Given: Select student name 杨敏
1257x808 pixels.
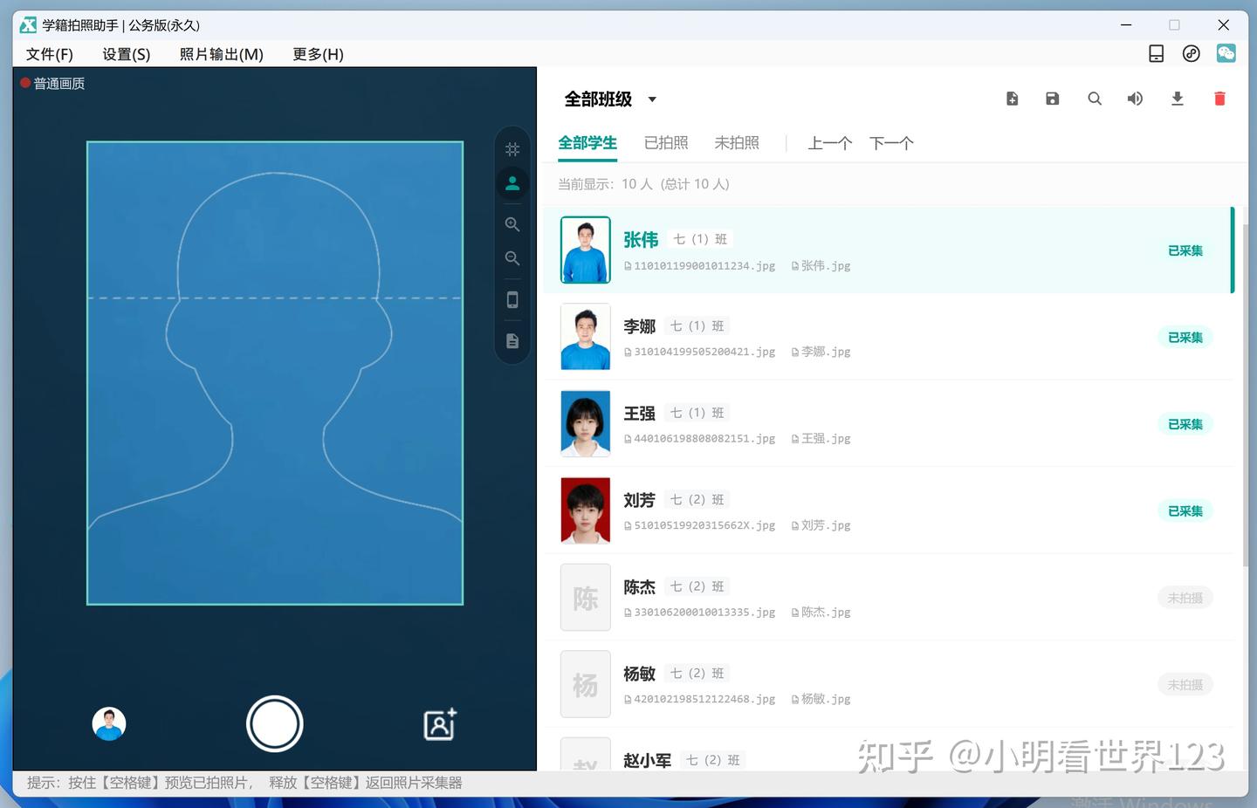Looking at the screenshot, I should (x=639, y=674).
